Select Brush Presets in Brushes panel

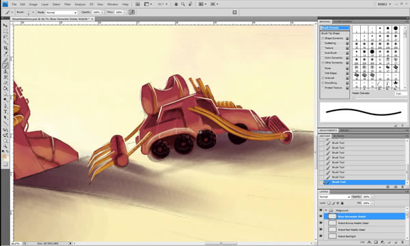pyautogui.click(x=335, y=28)
